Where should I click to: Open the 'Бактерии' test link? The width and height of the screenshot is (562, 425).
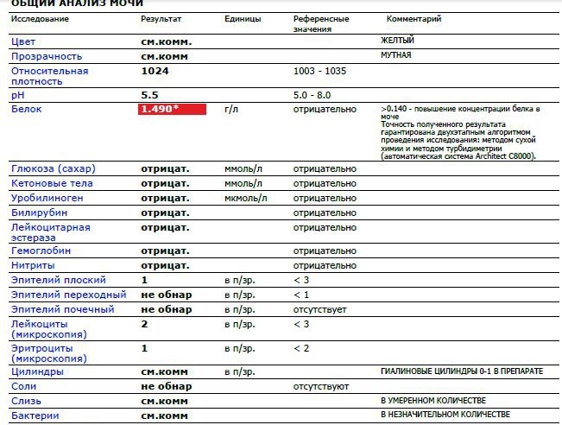point(35,415)
